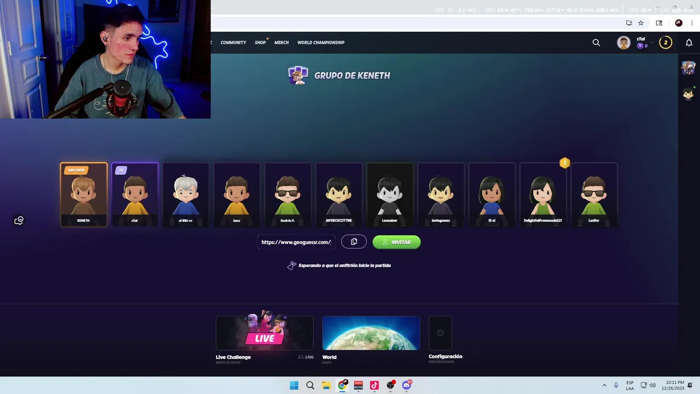Screen dimensions: 700x394
Task: Select Leonaiser player card
Action: point(390,194)
